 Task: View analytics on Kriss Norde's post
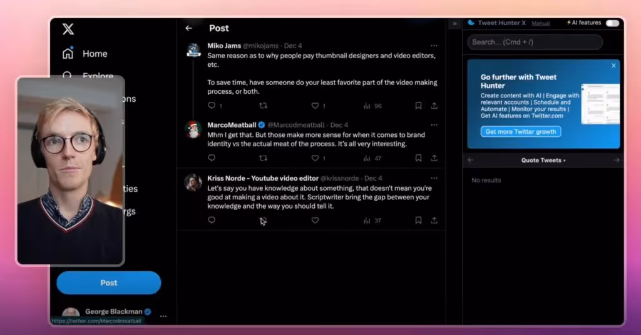click(367, 221)
